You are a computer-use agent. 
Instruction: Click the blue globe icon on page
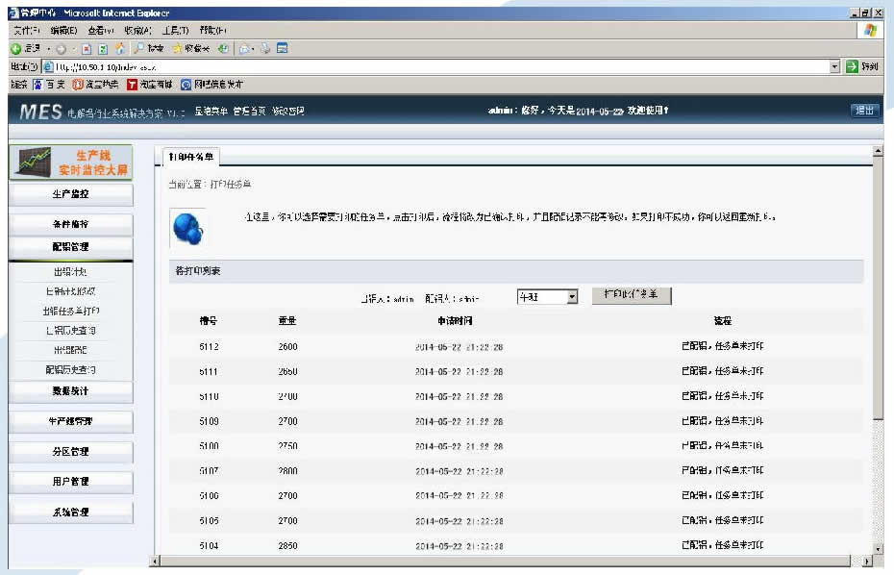pyautogui.click(x=187, y=228)
